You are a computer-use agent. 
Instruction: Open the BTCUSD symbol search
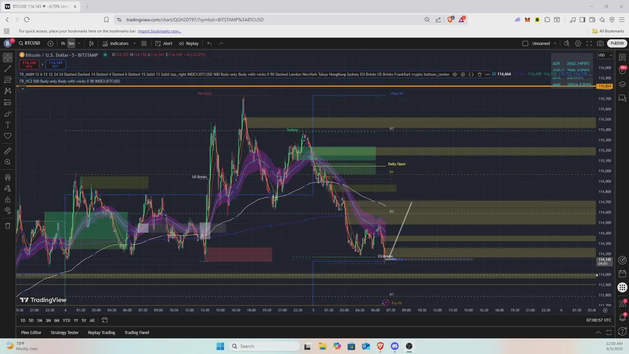[x=29, y=43]
